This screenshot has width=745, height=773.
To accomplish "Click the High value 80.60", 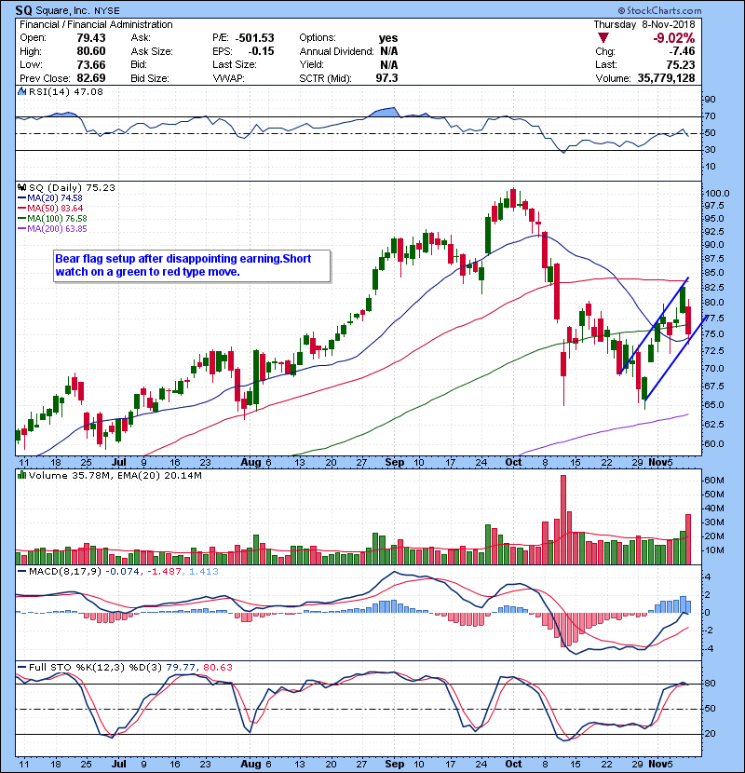I will coord(91,51).
